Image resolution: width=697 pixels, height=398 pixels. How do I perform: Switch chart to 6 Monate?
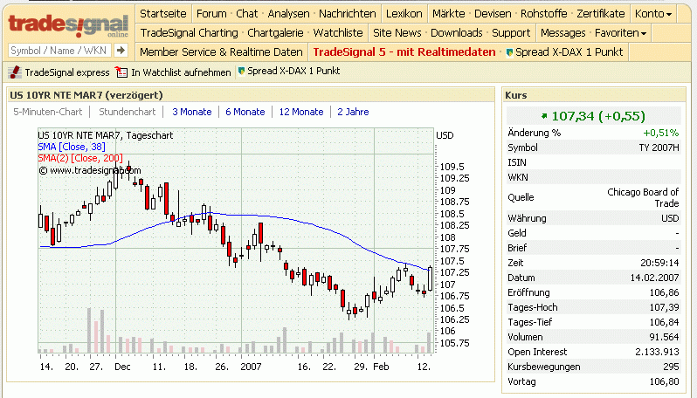point(245,112)
